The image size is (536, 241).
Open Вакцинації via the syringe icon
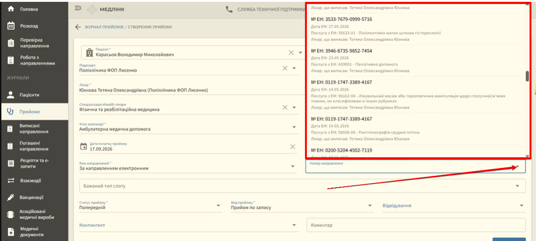[x=11, y=197]
